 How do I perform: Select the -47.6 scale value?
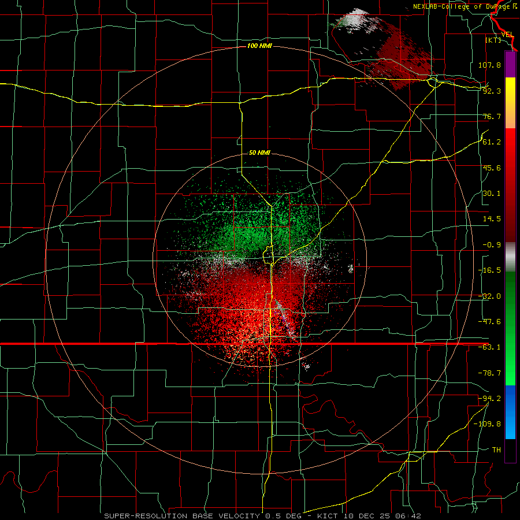[489, 322]
